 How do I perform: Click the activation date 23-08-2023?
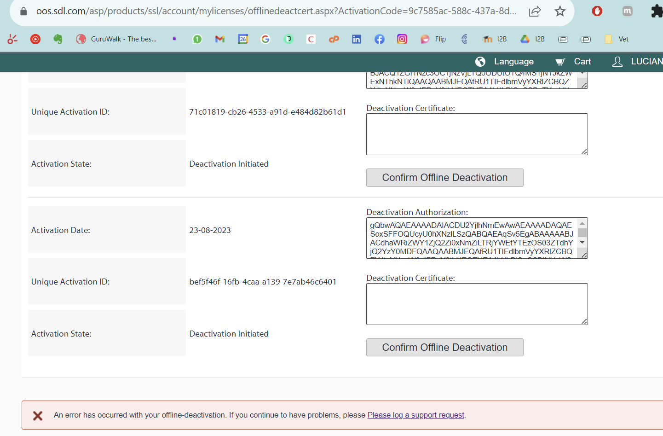(210, 230)
